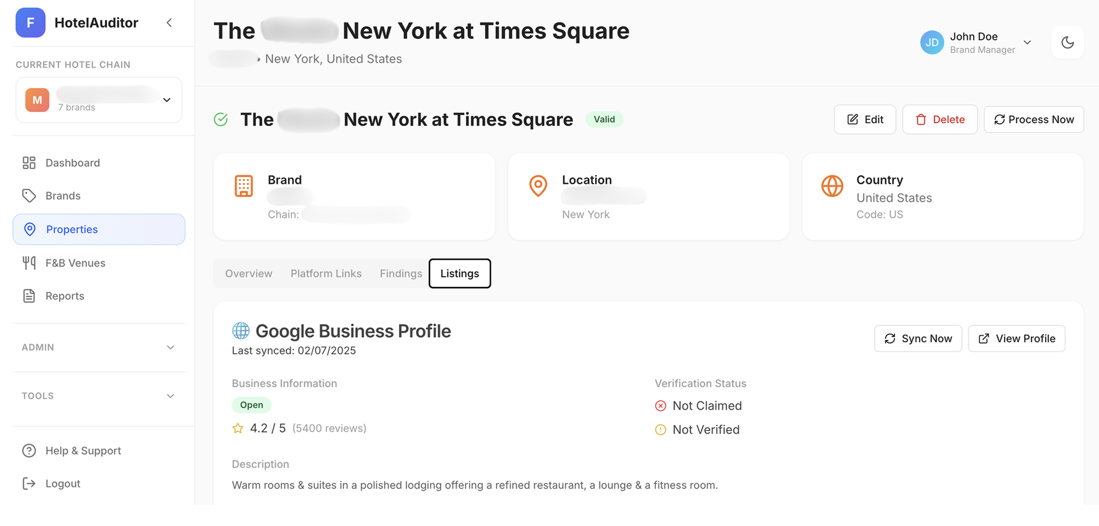Switch to the Overview tab

click(249, 273)
